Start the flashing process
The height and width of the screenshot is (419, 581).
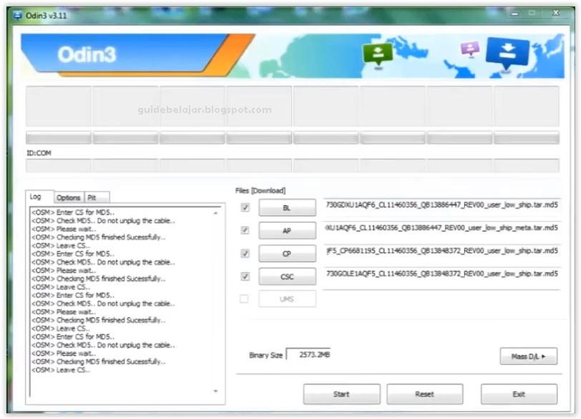tap(341, 394)
